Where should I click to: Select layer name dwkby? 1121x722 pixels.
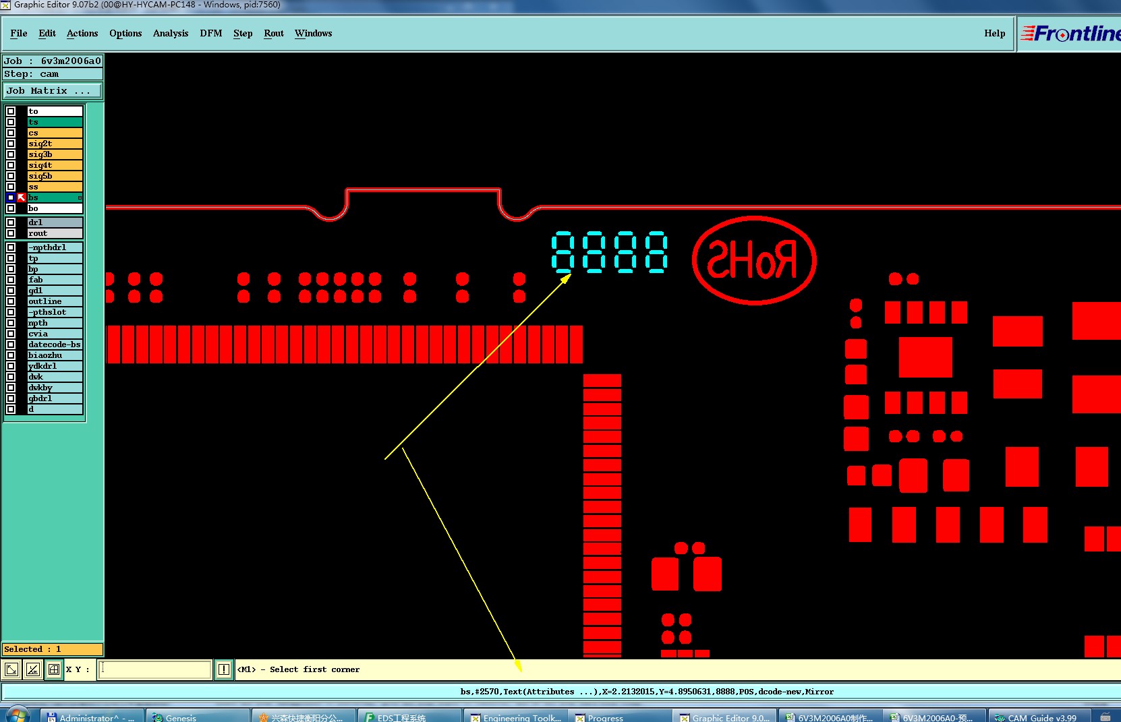point(55,388)
